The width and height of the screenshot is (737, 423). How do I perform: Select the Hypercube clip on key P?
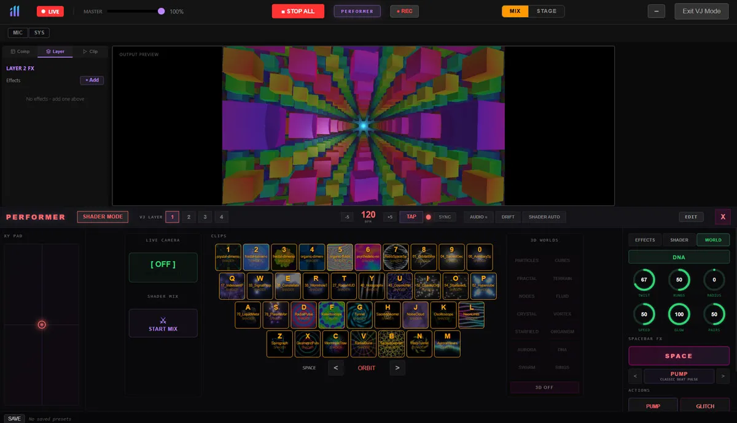[483, 286]
